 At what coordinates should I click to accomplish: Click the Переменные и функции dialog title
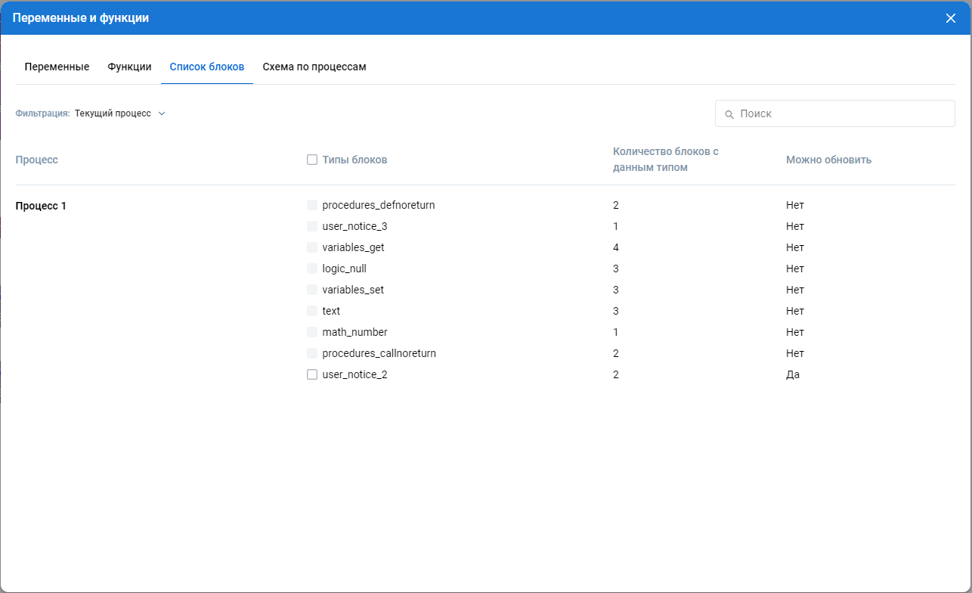(x=81, y=18)
